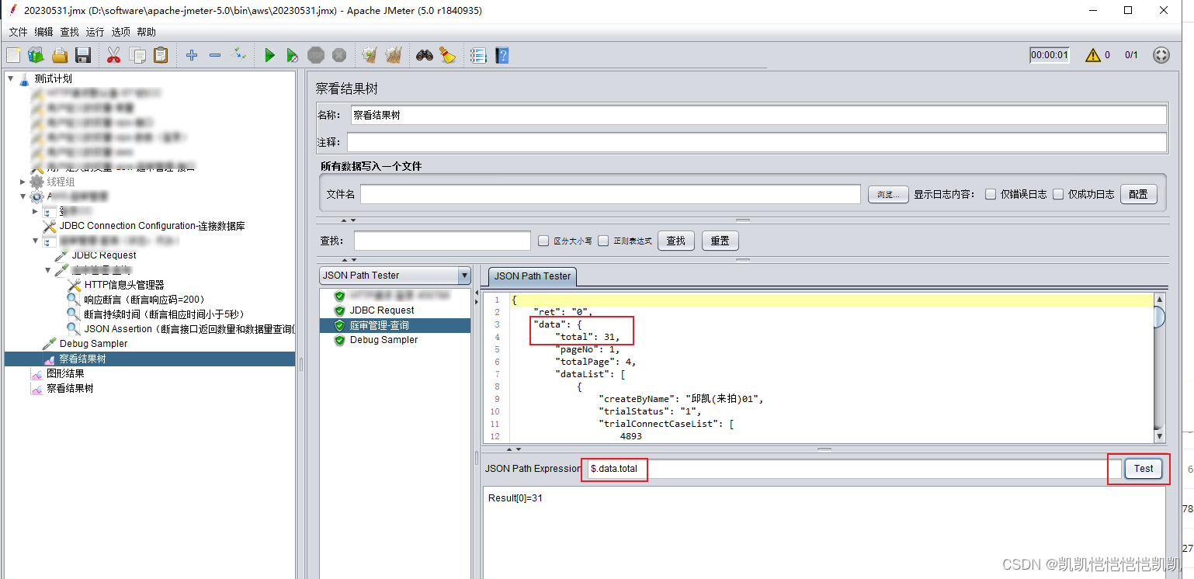
Task: Click the test plan flask icon
Action: pyautogui.click(x=25, y=78)
